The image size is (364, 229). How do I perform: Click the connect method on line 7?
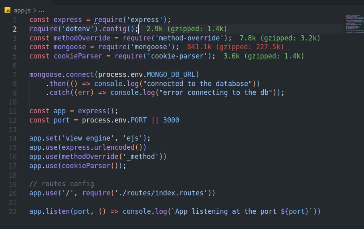click(80, 74)
